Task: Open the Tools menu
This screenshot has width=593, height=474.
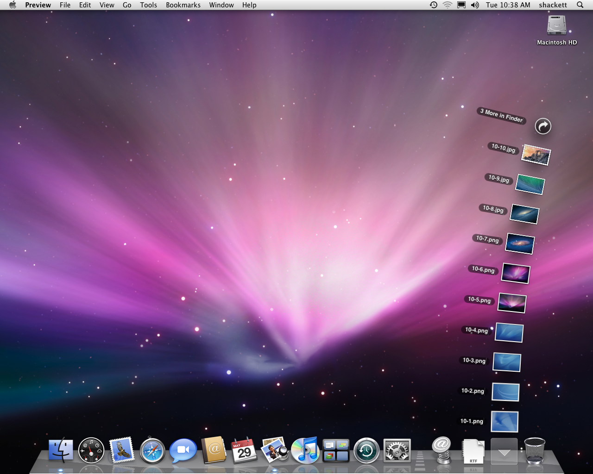Action: click(x=148, y=5)
